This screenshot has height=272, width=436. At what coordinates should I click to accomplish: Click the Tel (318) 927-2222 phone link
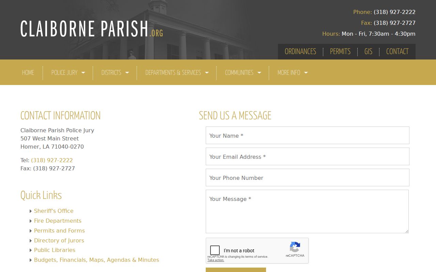pos(52,160)
